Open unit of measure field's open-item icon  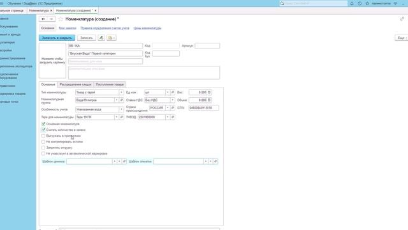[x=173, y=92]
